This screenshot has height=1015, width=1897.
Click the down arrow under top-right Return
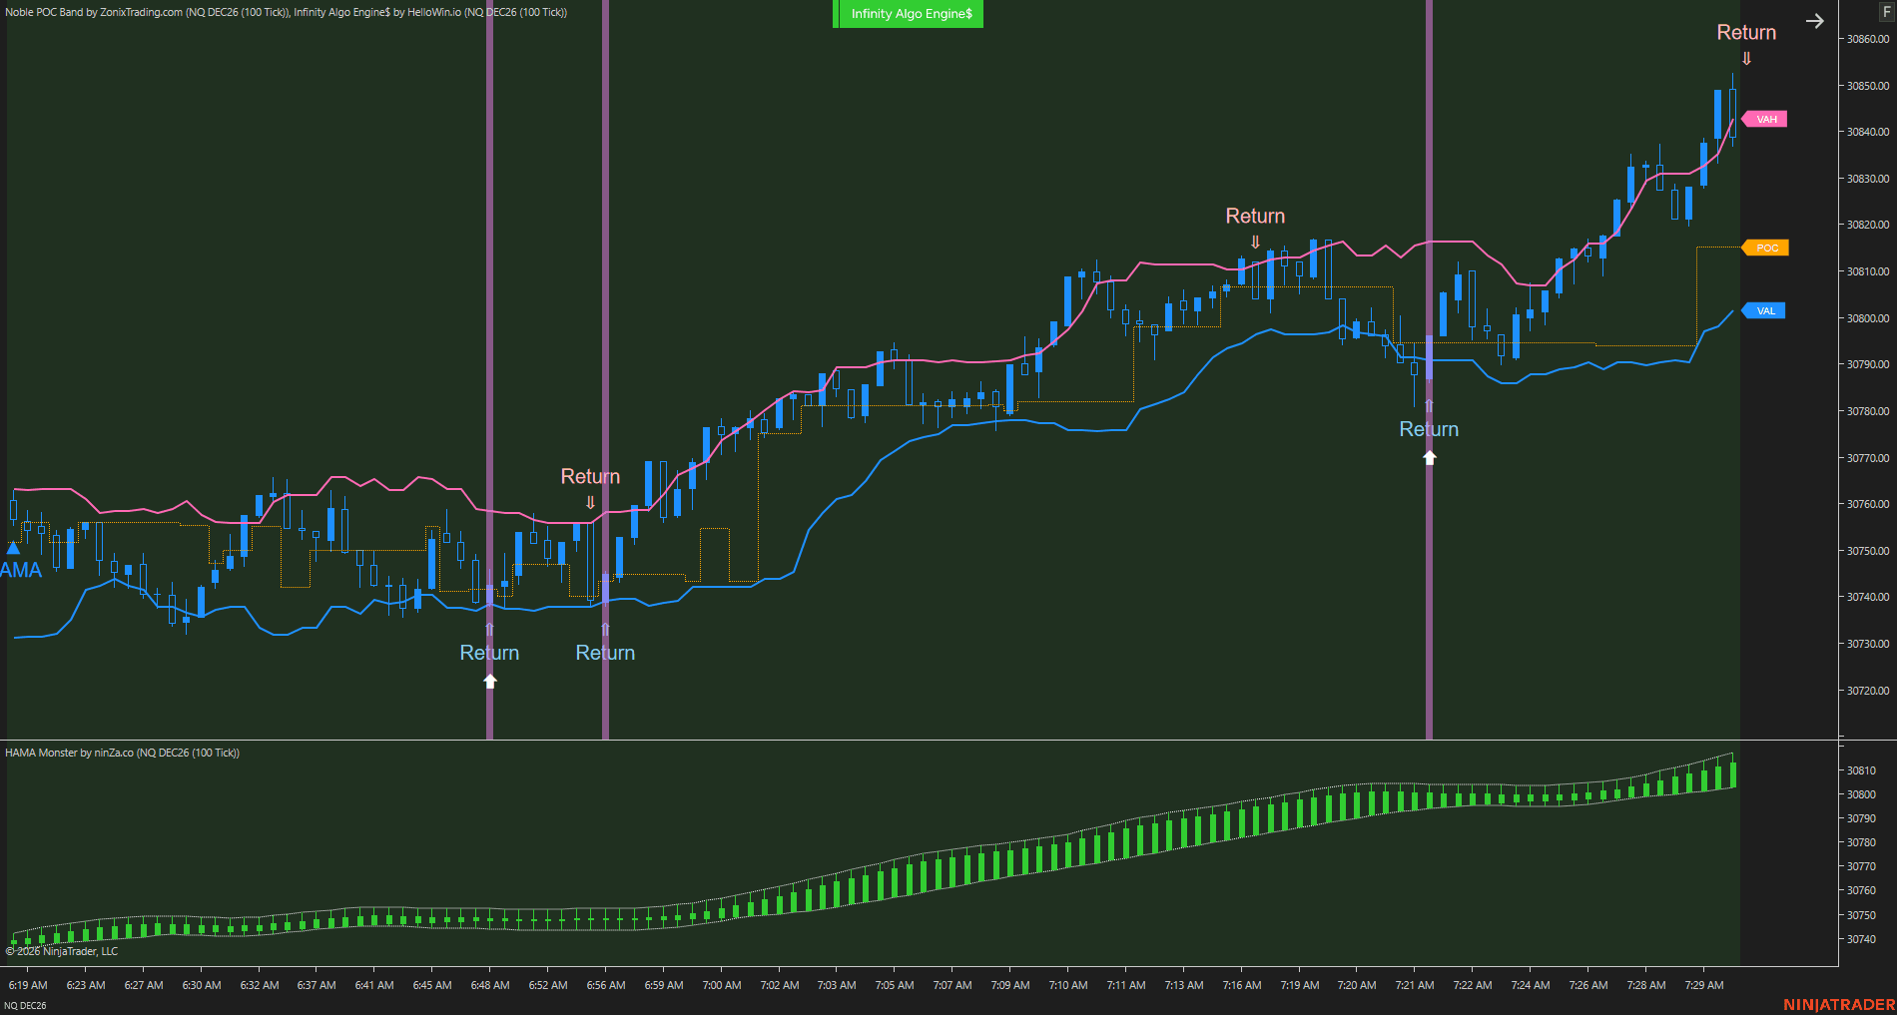pyautogui.click(x=1746, y=58)
